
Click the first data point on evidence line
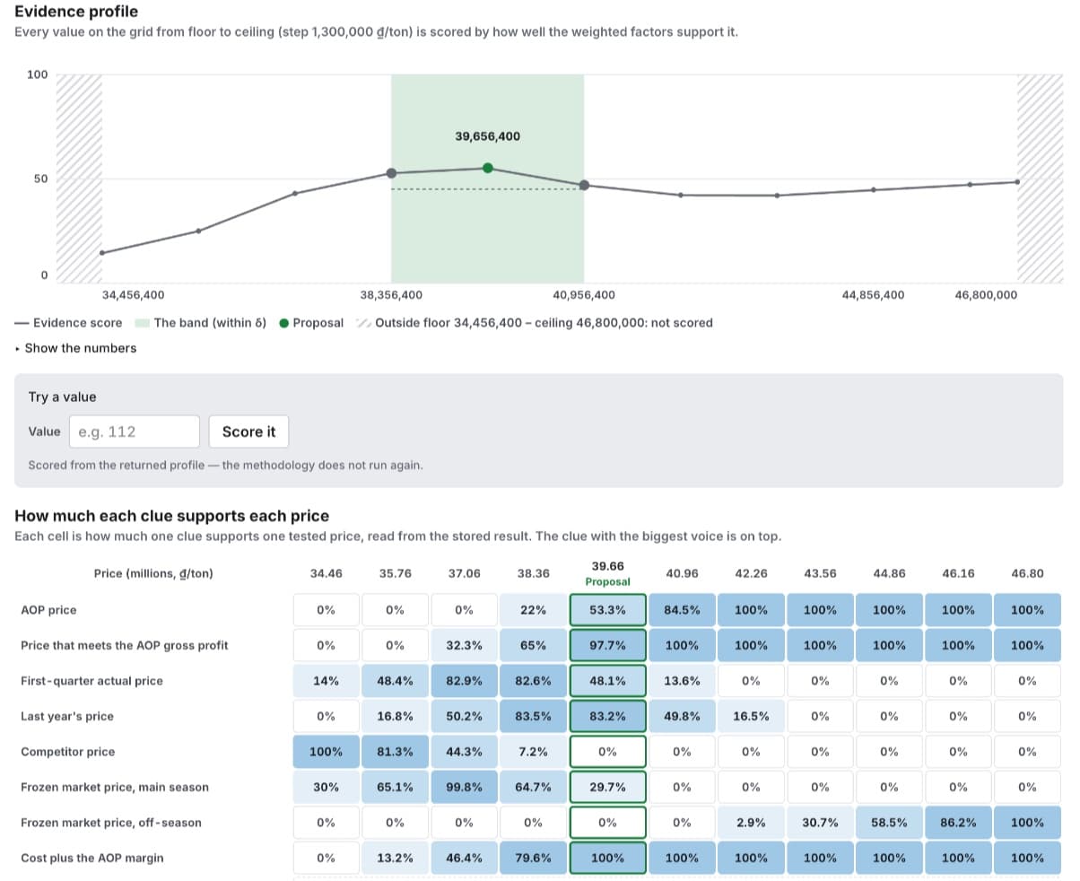[x=102, y=253]
